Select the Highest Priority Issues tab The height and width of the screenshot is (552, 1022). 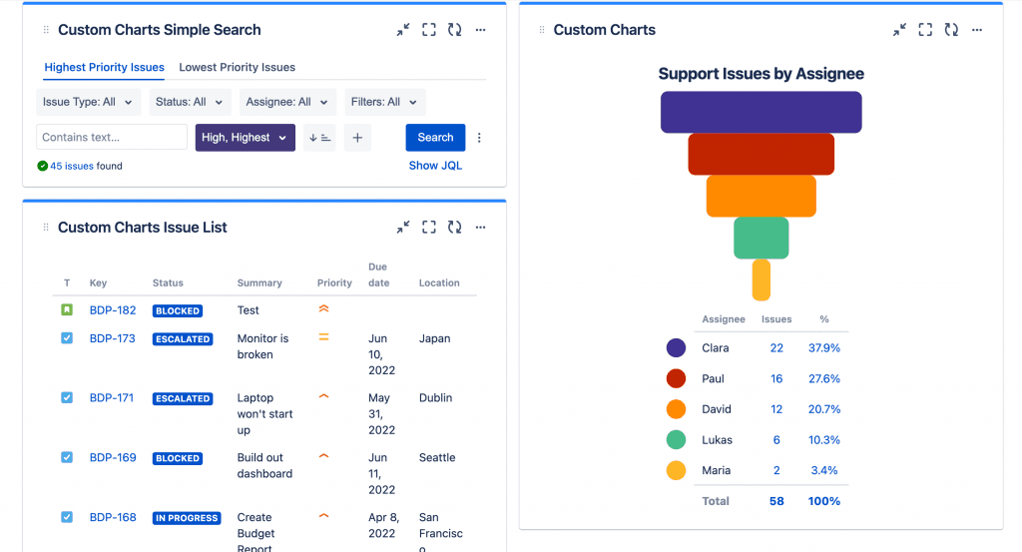click(104, 68)
